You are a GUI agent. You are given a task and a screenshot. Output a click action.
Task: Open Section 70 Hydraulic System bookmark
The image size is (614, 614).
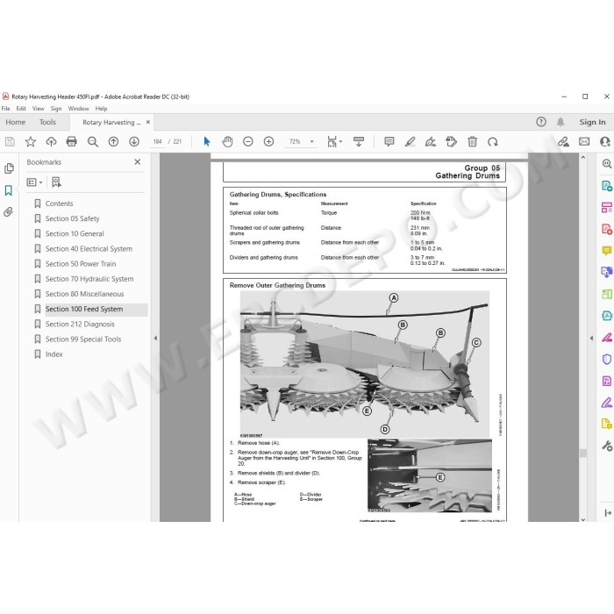tap(89, 279)
